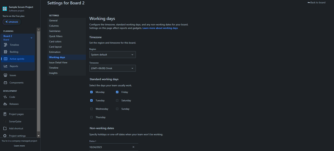
Task: Click the Sample Scrum Project title
Action: tap(21, 7)
